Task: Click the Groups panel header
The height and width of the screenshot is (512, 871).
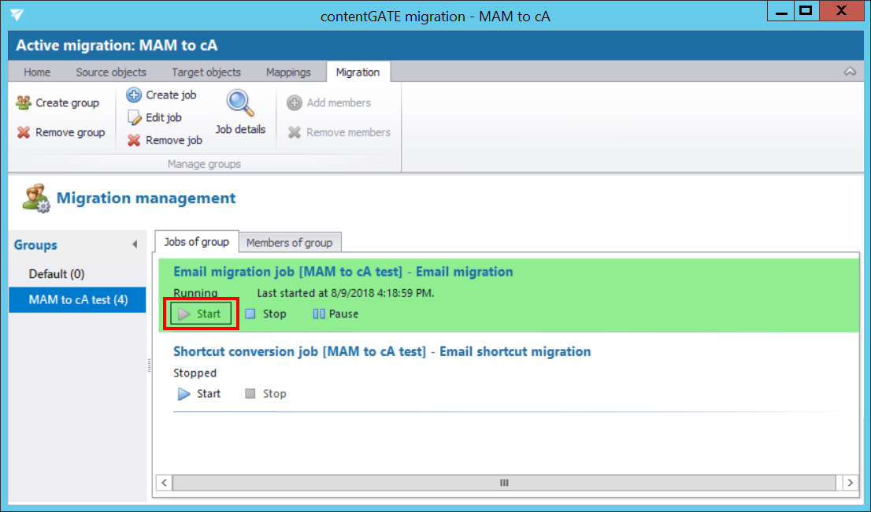Action: pyautogui.click(x=35, y=245)
